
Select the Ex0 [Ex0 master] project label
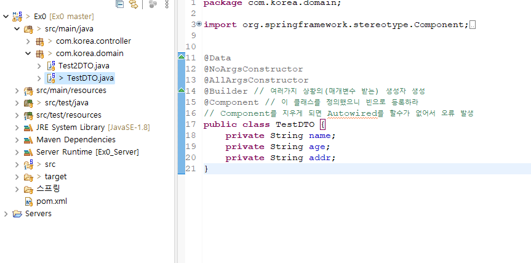coord(64,16)
